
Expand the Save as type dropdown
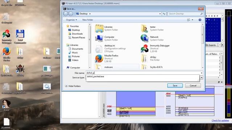pos(202,78)
